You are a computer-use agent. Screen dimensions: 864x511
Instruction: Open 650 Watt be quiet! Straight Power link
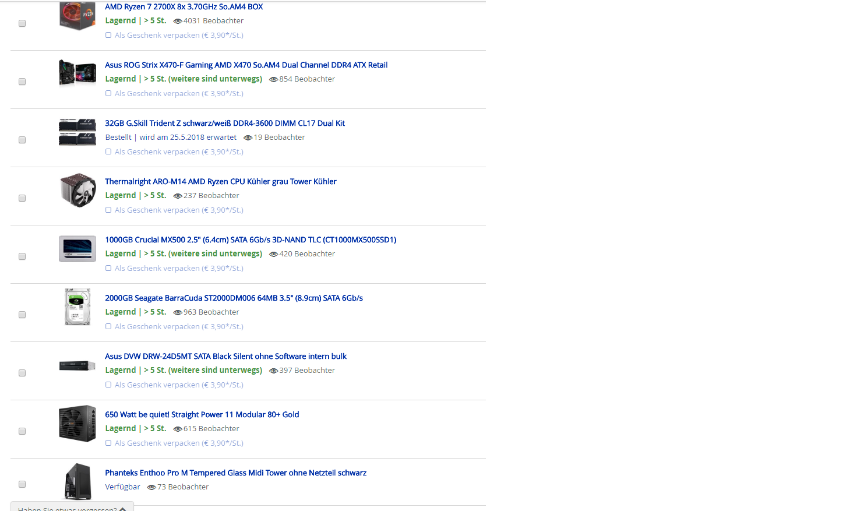(202, 415)
